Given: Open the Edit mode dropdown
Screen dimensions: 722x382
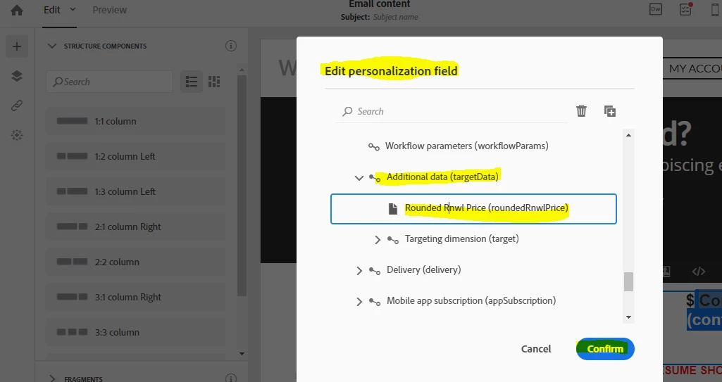Looking at the screenshot, I should tap(59, 10).
